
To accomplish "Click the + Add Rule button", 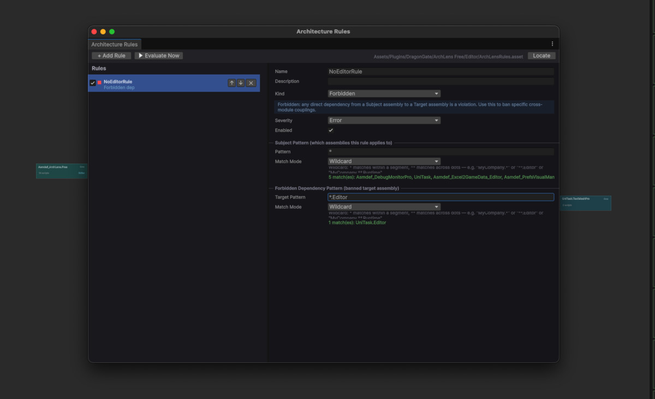I will (x=111, y=56).
